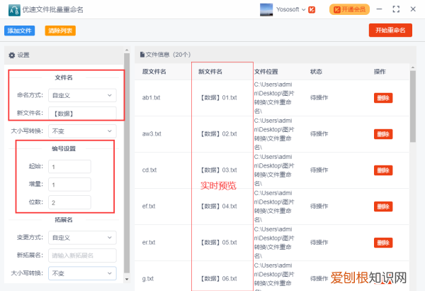Click the file info document icon
Image resolution: width=425 pixels, height=291 pixels.
click(142, 55)
